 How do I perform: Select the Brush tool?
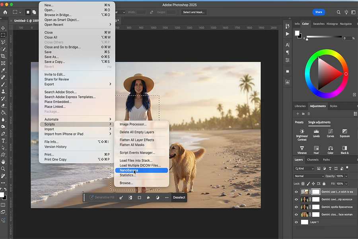(x=3, y=84)
